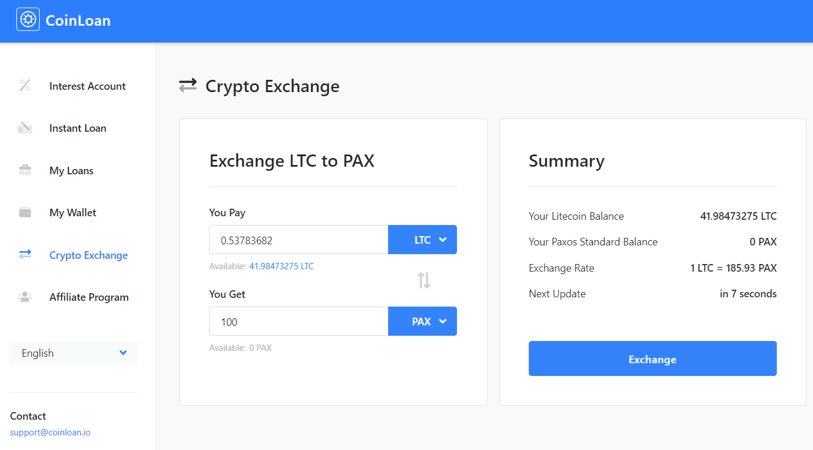Click the Exchange Rate label

tap(561, 268)
